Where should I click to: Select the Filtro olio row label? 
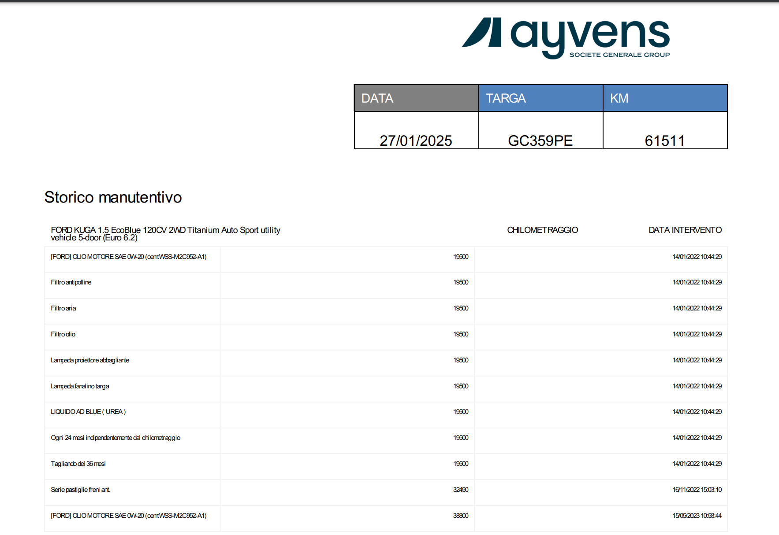coord(63,334)
